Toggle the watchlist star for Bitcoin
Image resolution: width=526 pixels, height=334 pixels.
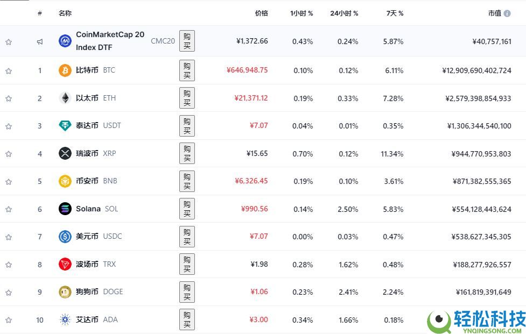pyautogui.click(x=9, y=70)
